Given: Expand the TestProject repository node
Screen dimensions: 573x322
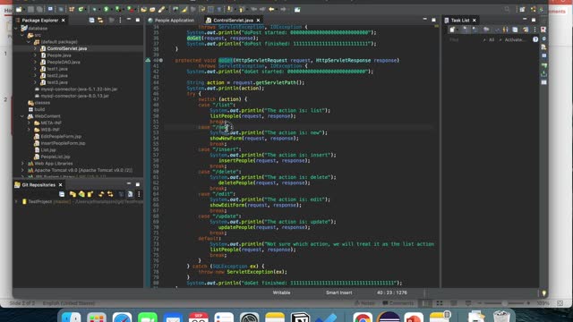Looking at the screenshot, I should pyautogui.click(x=16, y=201).
